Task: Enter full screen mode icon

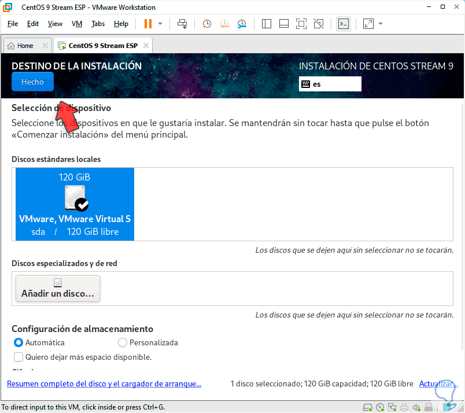Action: tap(301, 24)
